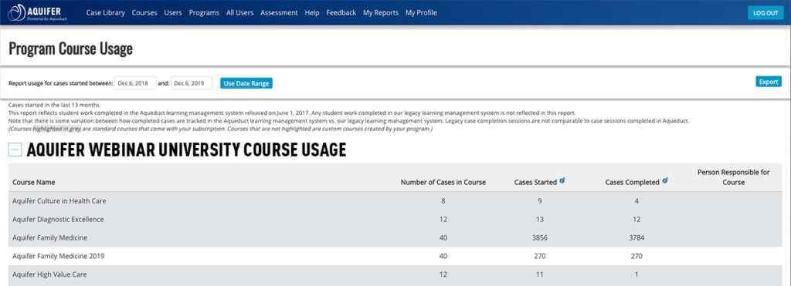791x286 pixels.
Task: Click the LOG OUT button
Action: pos(766,13)
